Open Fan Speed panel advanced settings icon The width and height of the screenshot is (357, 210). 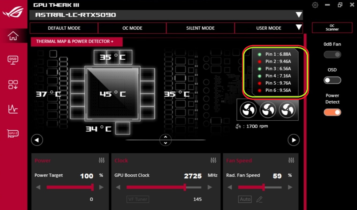(291, 160)
